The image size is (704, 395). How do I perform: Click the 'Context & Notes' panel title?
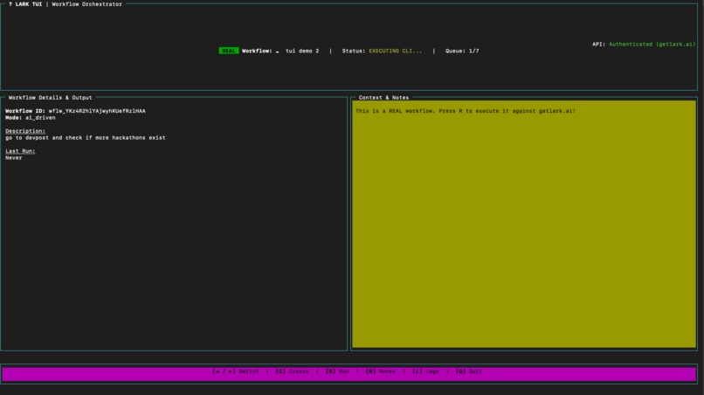coord(383,98)
